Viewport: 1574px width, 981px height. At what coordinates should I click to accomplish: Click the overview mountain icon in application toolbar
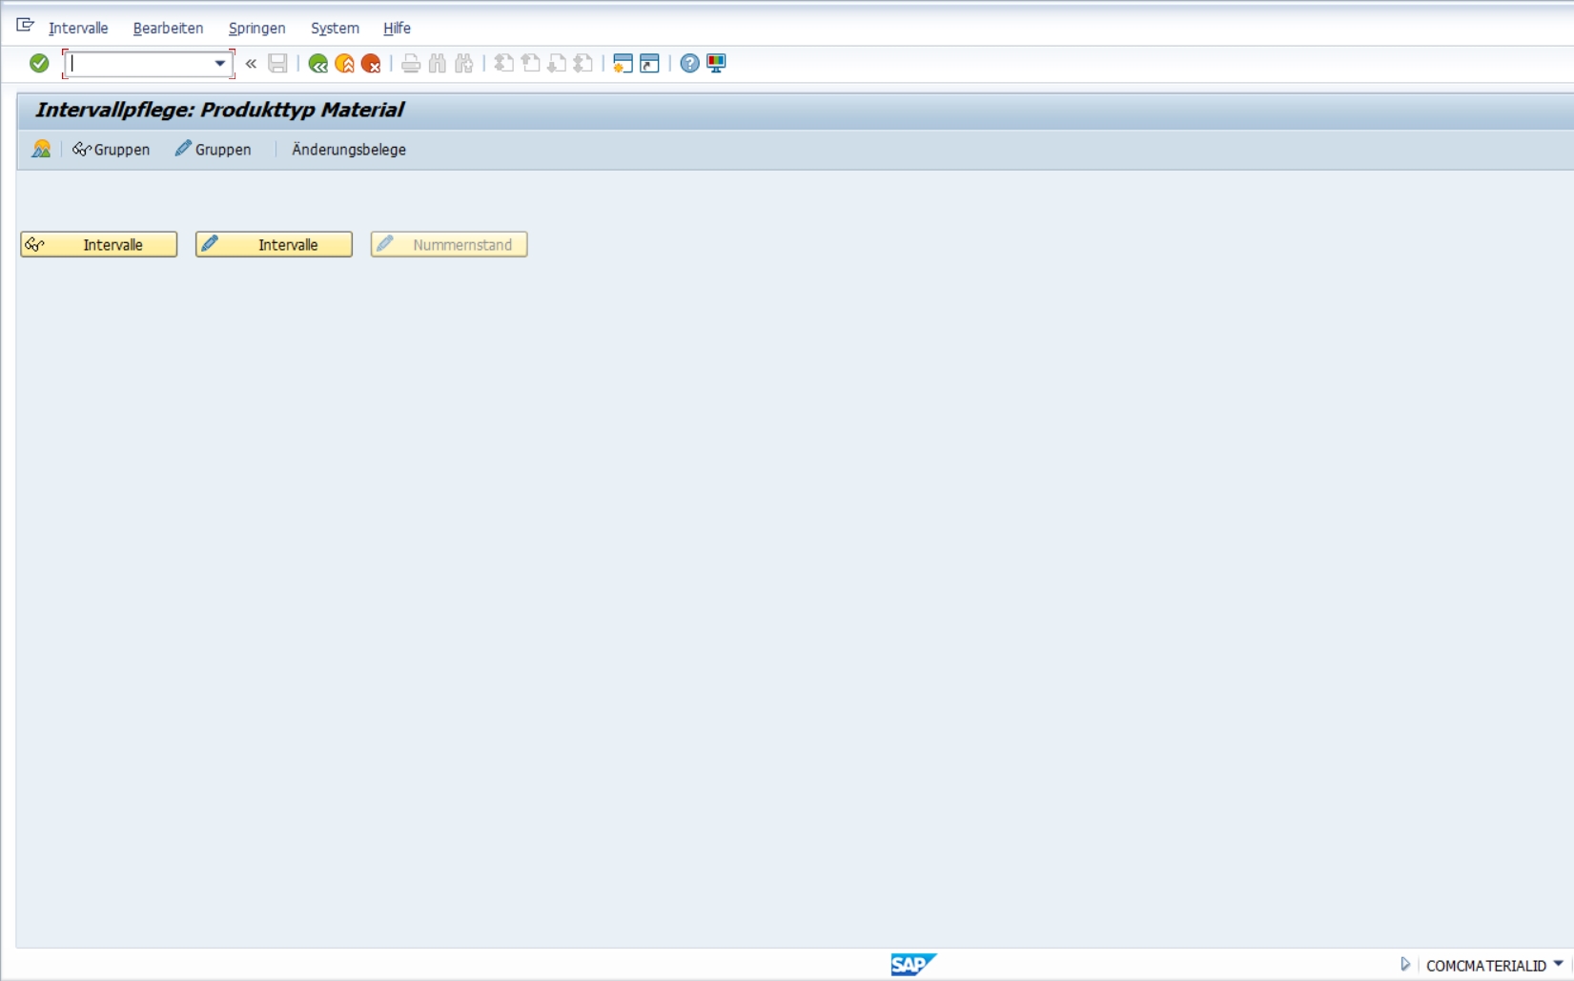coord(41,149)
